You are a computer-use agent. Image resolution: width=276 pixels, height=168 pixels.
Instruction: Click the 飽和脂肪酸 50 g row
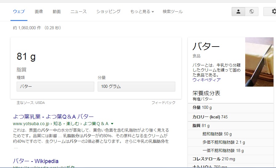(x=231, y=134)
